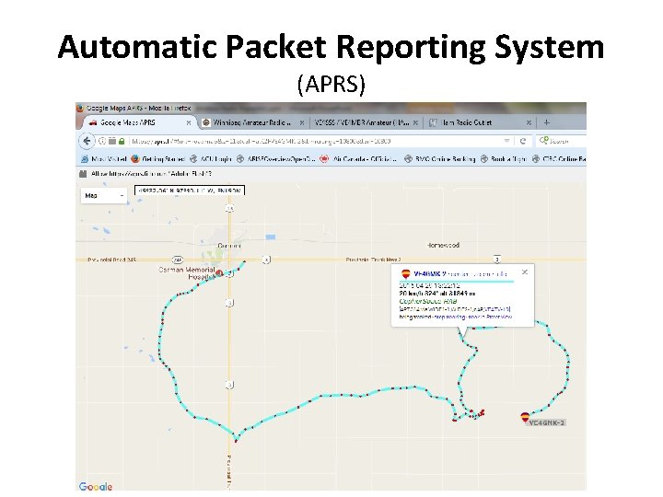The height and width of the screenshot is (497, 663).
Task: Click the green padlock security icon
Action: click(x=122, y=141)
